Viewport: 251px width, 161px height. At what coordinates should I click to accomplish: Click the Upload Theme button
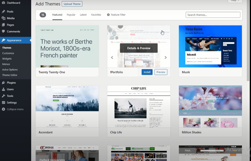pyautogui.click(x=72, y=4)
